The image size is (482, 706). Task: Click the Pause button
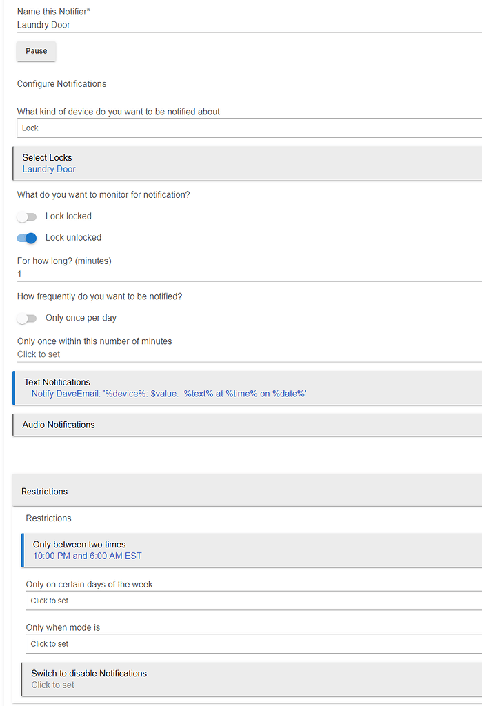point(36,51)
